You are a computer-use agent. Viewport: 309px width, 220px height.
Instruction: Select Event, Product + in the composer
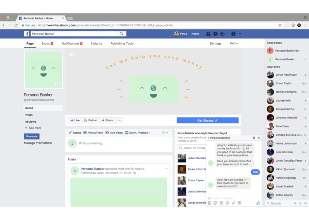point(137,133)
